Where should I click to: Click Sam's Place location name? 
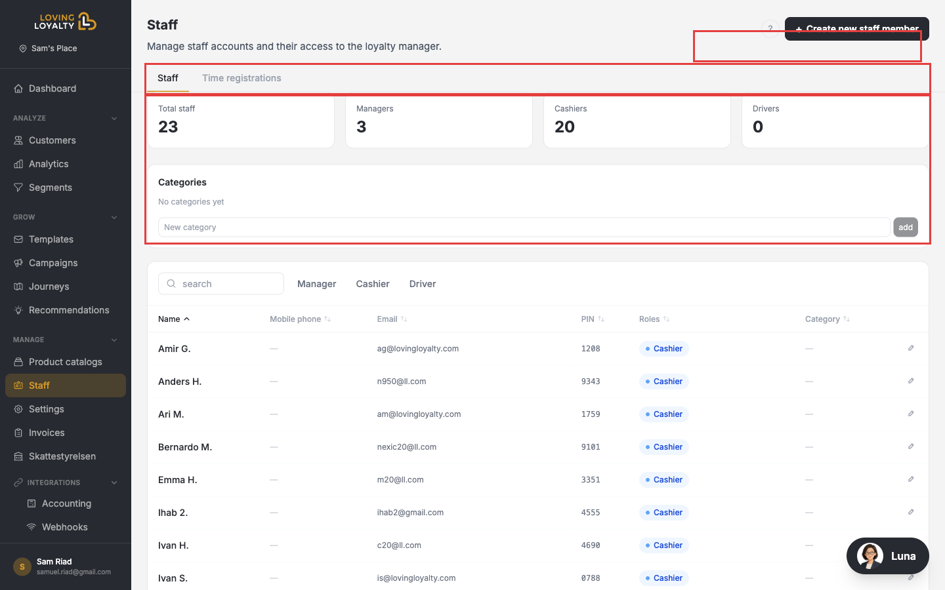pyautogui.click(x=54, y=49)
